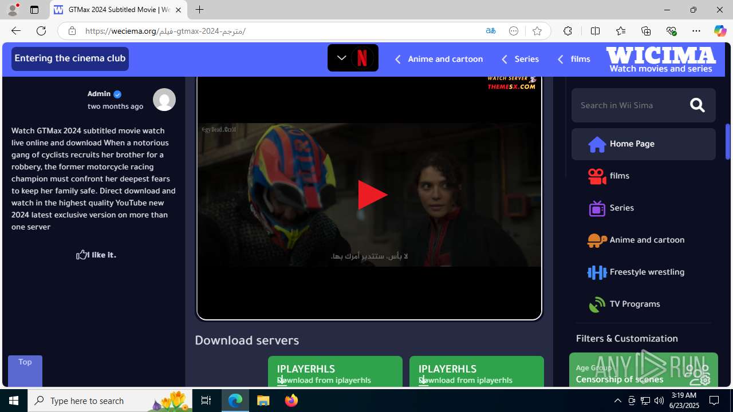Image resolution: width=733 pixels, height=412 pixels.
Task: Play the GTMax movie video
Action: coord(372,195)
